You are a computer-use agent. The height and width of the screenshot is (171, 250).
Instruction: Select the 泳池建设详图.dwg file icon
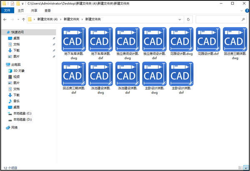100,74
